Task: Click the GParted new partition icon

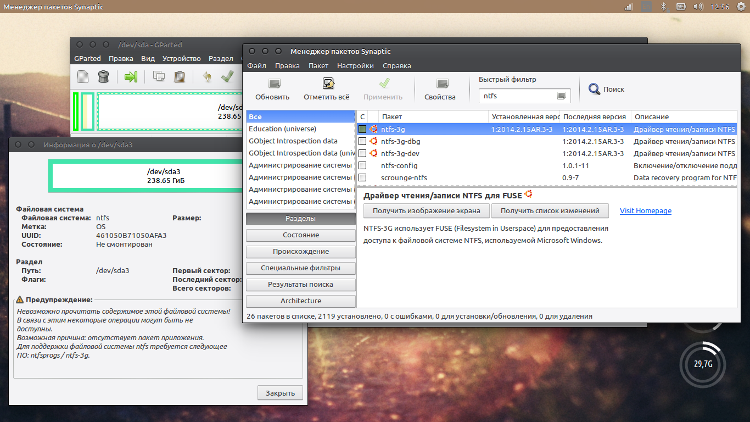Action: [x=83, y=76]
